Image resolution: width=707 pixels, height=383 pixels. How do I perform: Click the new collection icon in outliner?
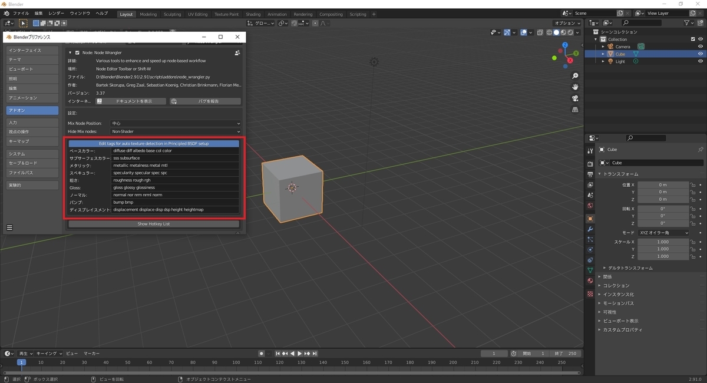701,23
